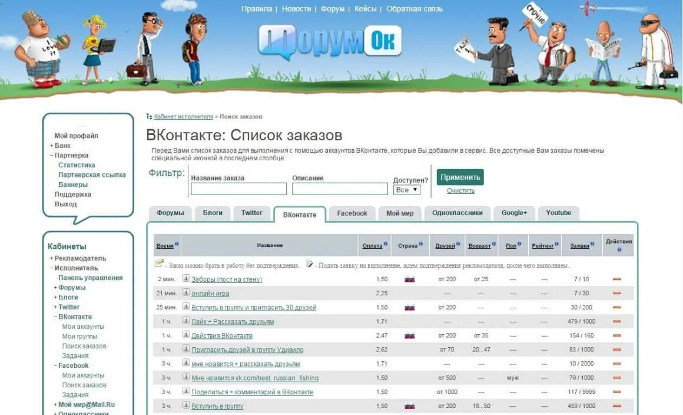Click the info icon beside the Рейтинг header
This screenshot has height=415, width=683.
pos(556,244)
